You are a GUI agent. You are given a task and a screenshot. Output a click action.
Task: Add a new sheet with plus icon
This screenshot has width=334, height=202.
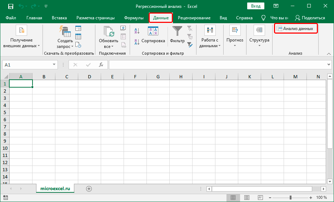pyautogui.click(x=89, y=189)
